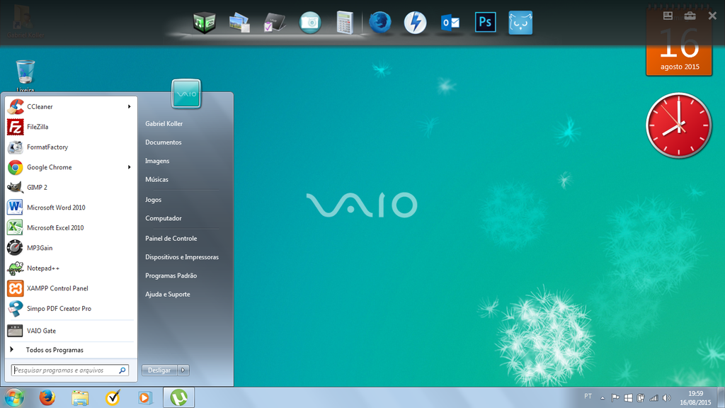Viewport: 725px width, 408px height.
Task: Open Ajuda e Suporte
Action: click(167, 294)
